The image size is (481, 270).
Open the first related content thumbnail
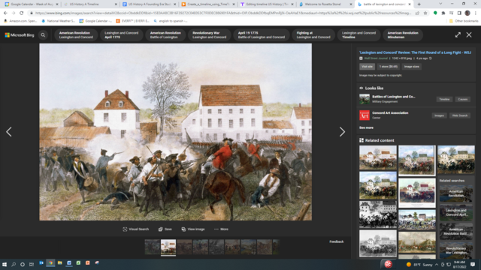tap(377, 157)
